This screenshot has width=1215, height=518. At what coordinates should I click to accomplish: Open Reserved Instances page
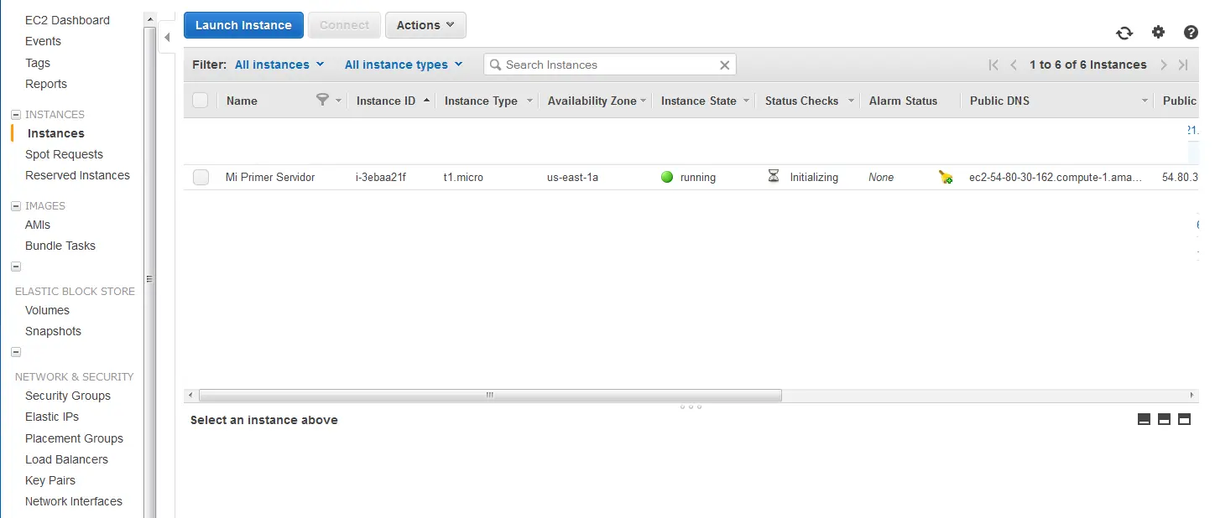(77, 175)
